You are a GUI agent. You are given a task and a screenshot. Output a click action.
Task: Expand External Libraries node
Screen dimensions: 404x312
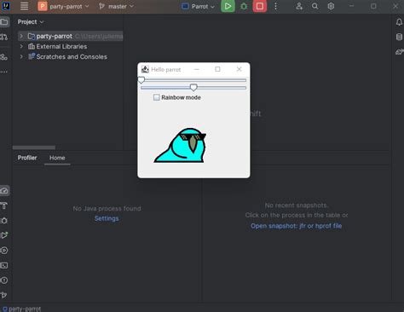coord(21,46)
